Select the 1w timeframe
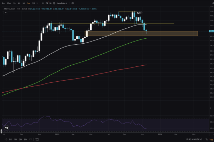This screenshot has height=142, width=214. [28, 3]
